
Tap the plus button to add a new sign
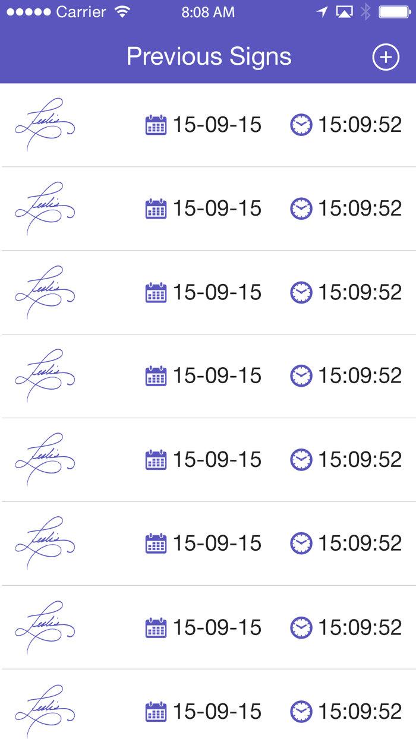386,56
